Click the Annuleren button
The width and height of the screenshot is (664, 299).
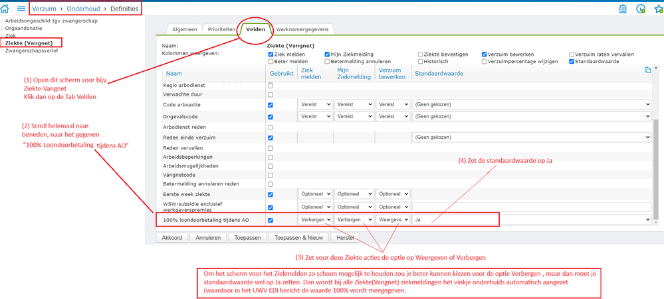coord(208,238)
